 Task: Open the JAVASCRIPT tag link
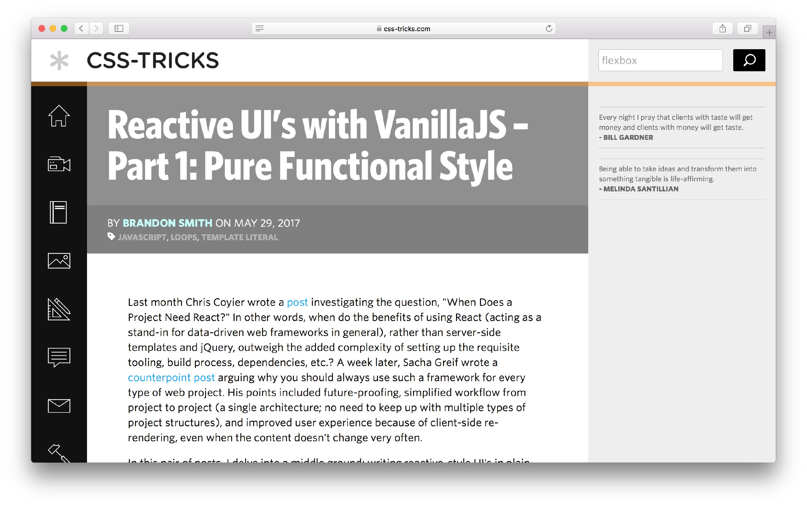[142, 237]
